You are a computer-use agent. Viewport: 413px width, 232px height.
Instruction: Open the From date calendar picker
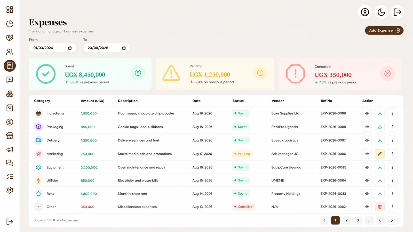[x=70, y=48]
